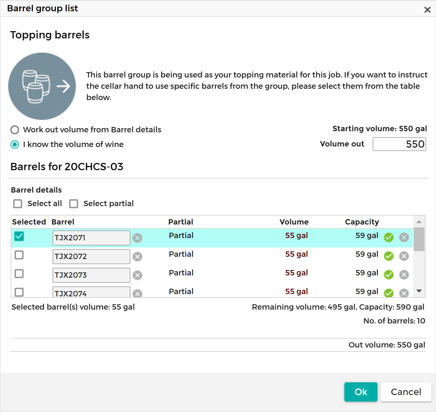Viewport: 436px width, 412px height.
Task: Click the Volume column header
Action: [x=294, y=222]
